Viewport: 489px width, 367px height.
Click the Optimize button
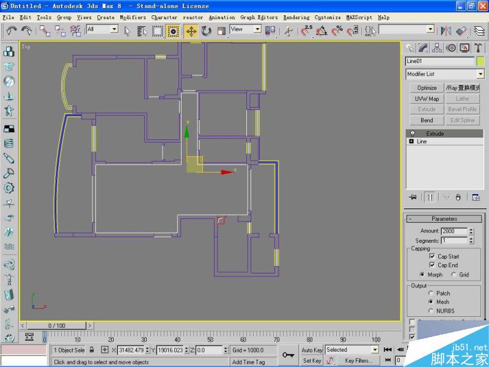coord(426,87)
